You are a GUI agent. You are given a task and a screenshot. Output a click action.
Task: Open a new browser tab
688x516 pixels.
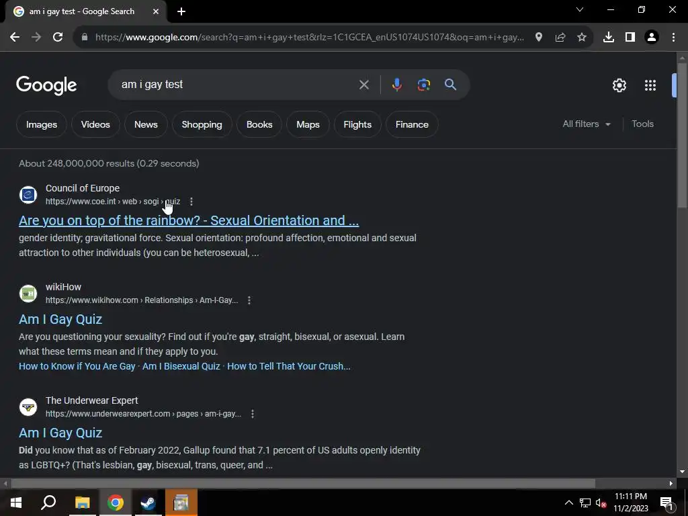click(181, 11)
